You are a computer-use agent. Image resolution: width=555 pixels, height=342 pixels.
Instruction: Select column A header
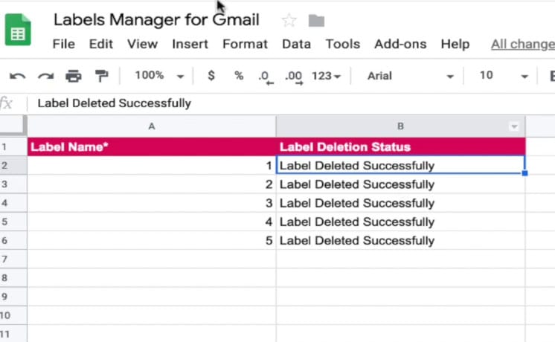[152, 126]
